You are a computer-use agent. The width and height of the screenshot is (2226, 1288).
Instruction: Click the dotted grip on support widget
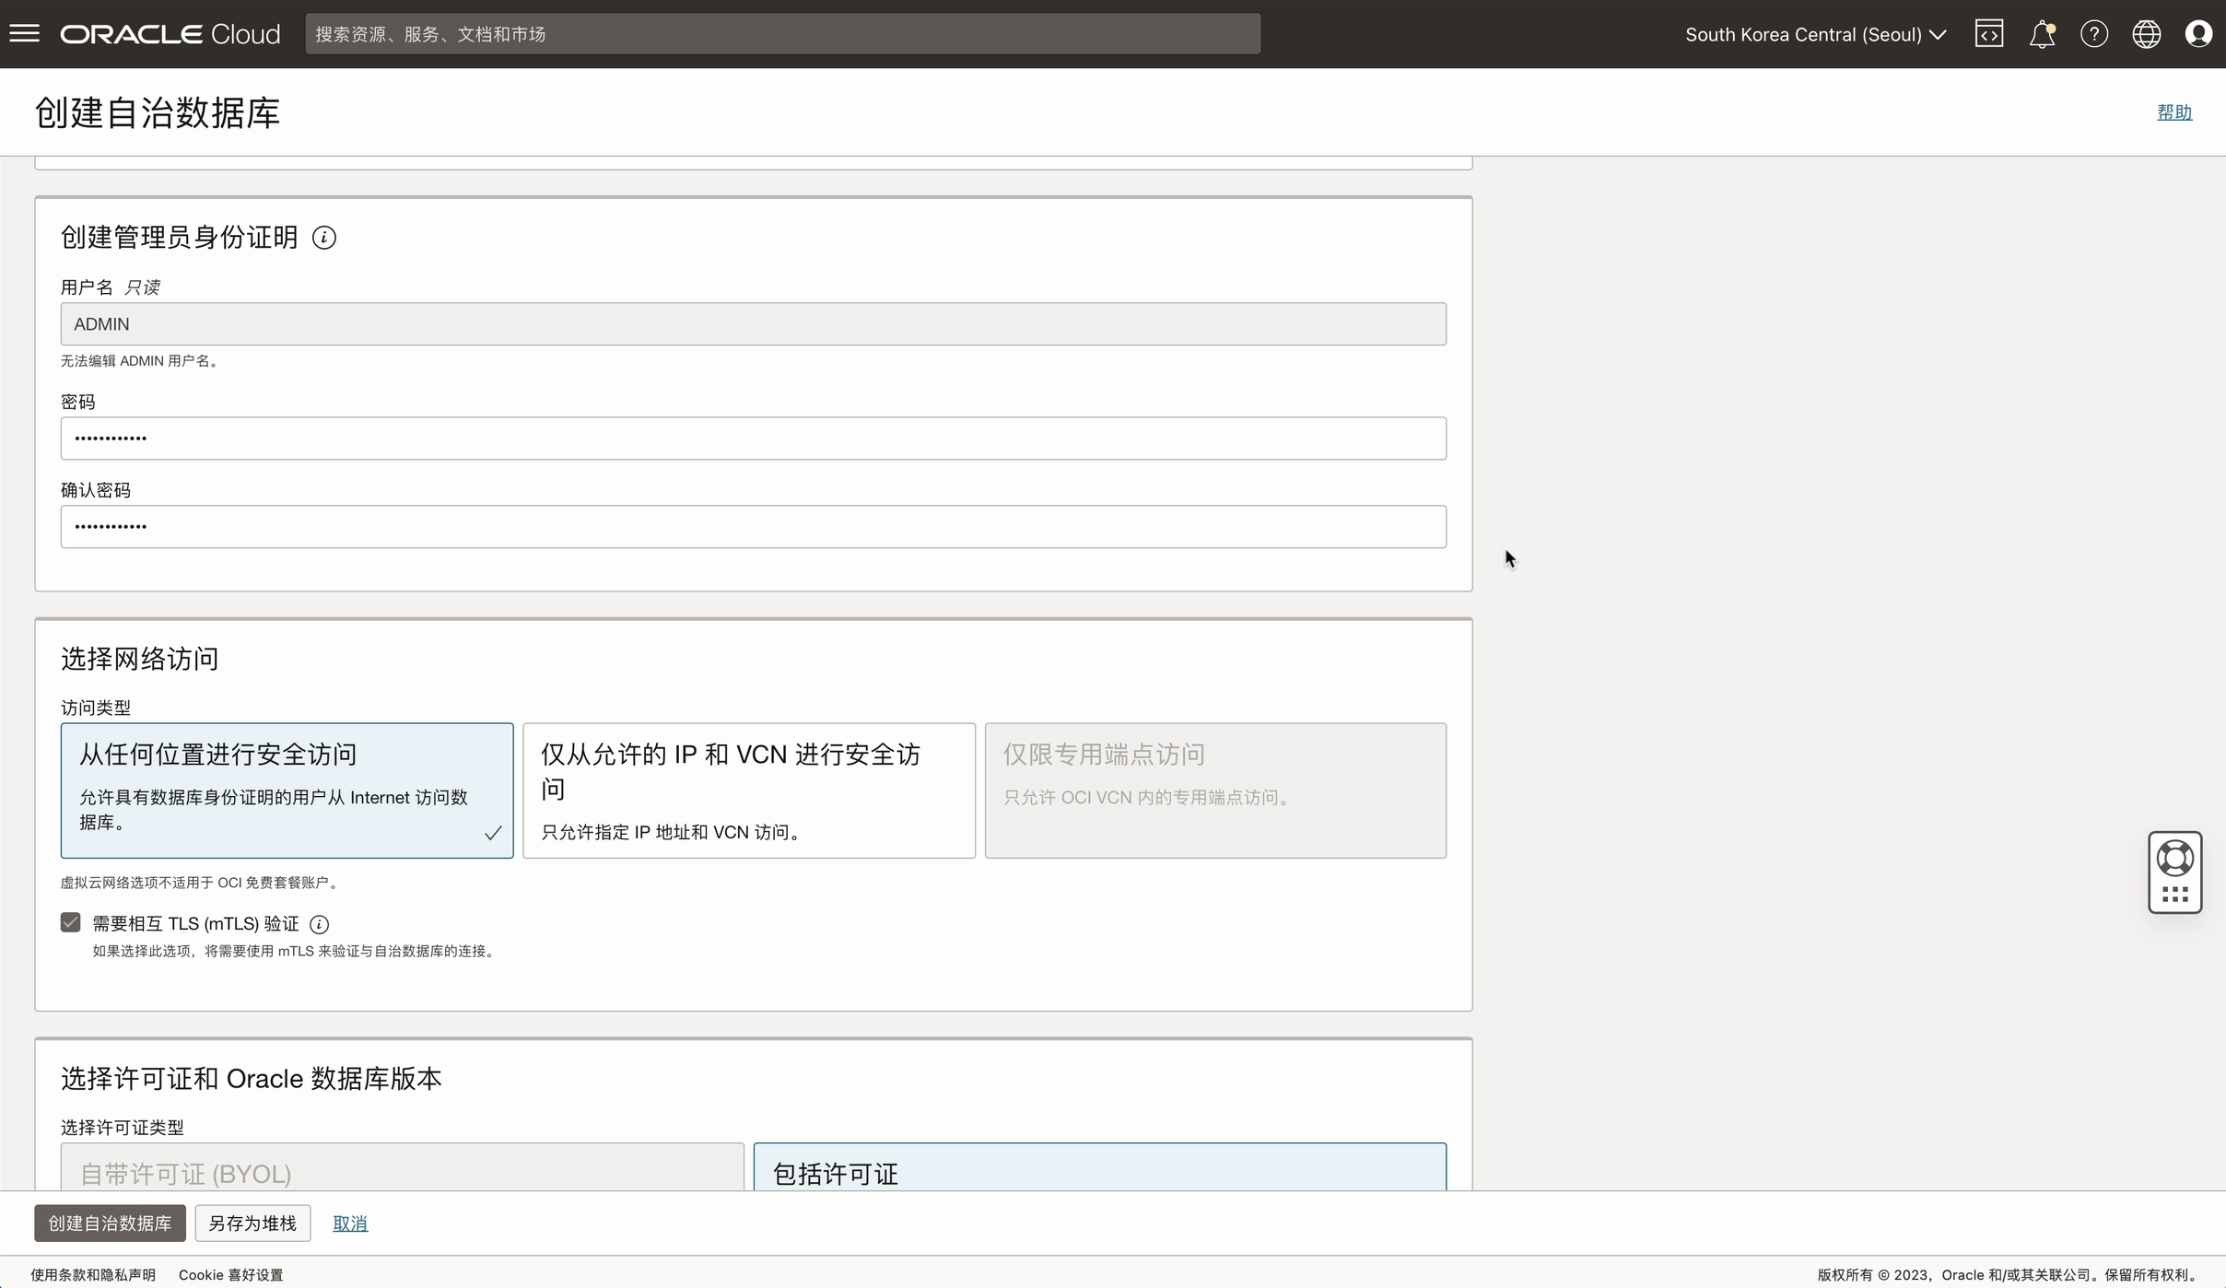(x=2175, y=895)
